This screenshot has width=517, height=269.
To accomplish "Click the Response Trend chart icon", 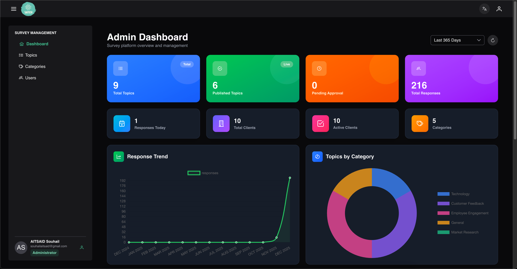I will pos(119,157).
